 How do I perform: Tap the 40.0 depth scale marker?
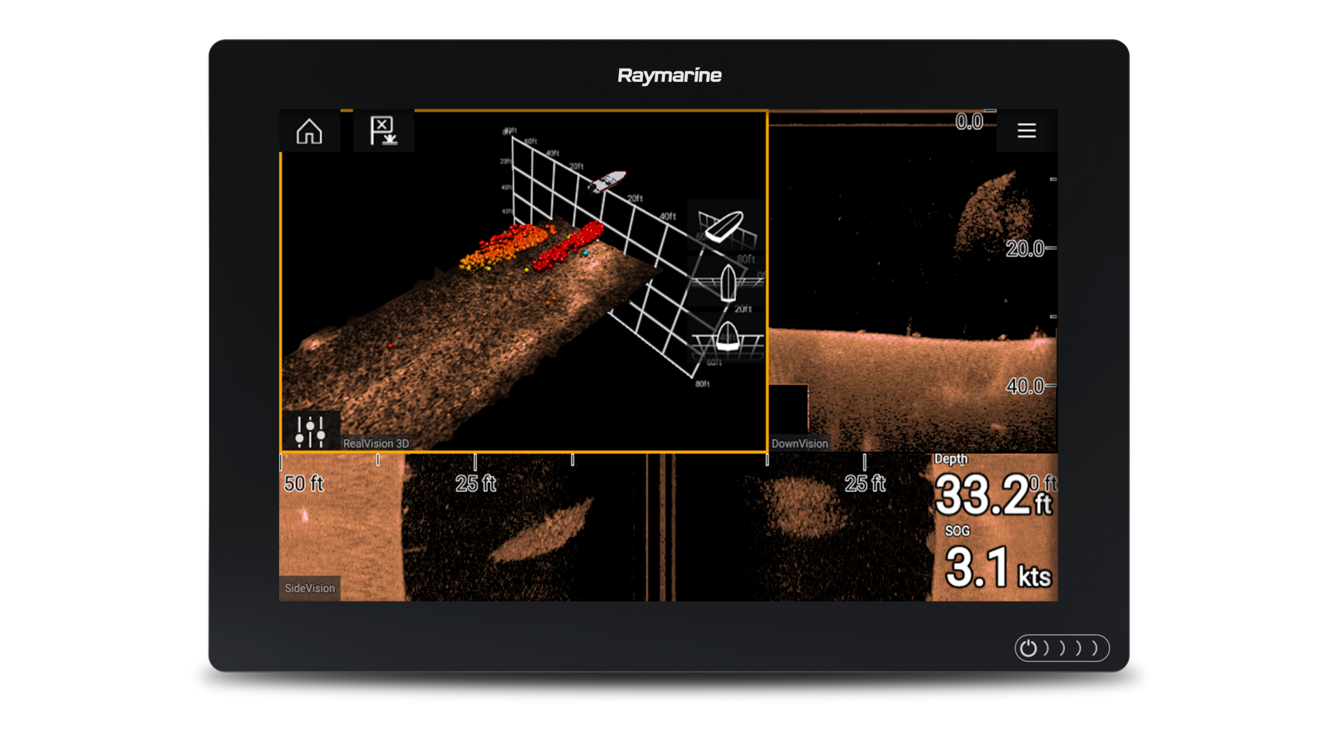pyautogui.click(x=1025, y=386)
